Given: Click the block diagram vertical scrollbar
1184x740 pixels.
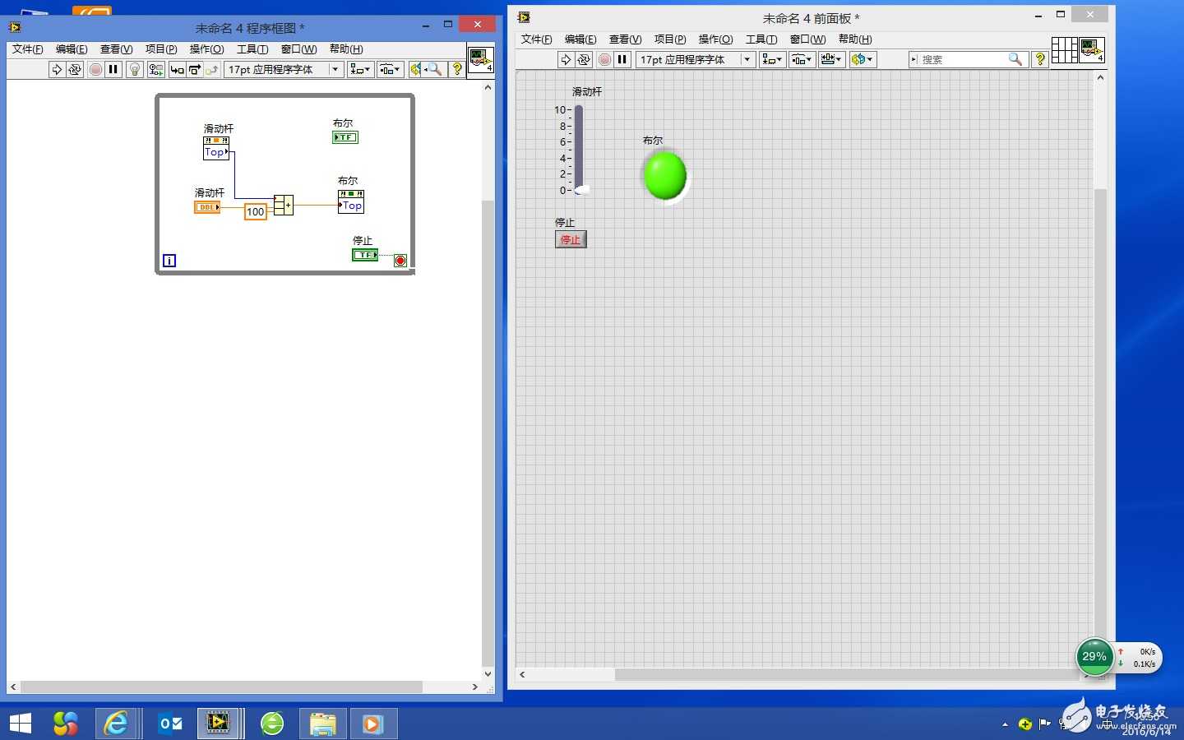Looking at the screenshot, I should coord(488,380).
